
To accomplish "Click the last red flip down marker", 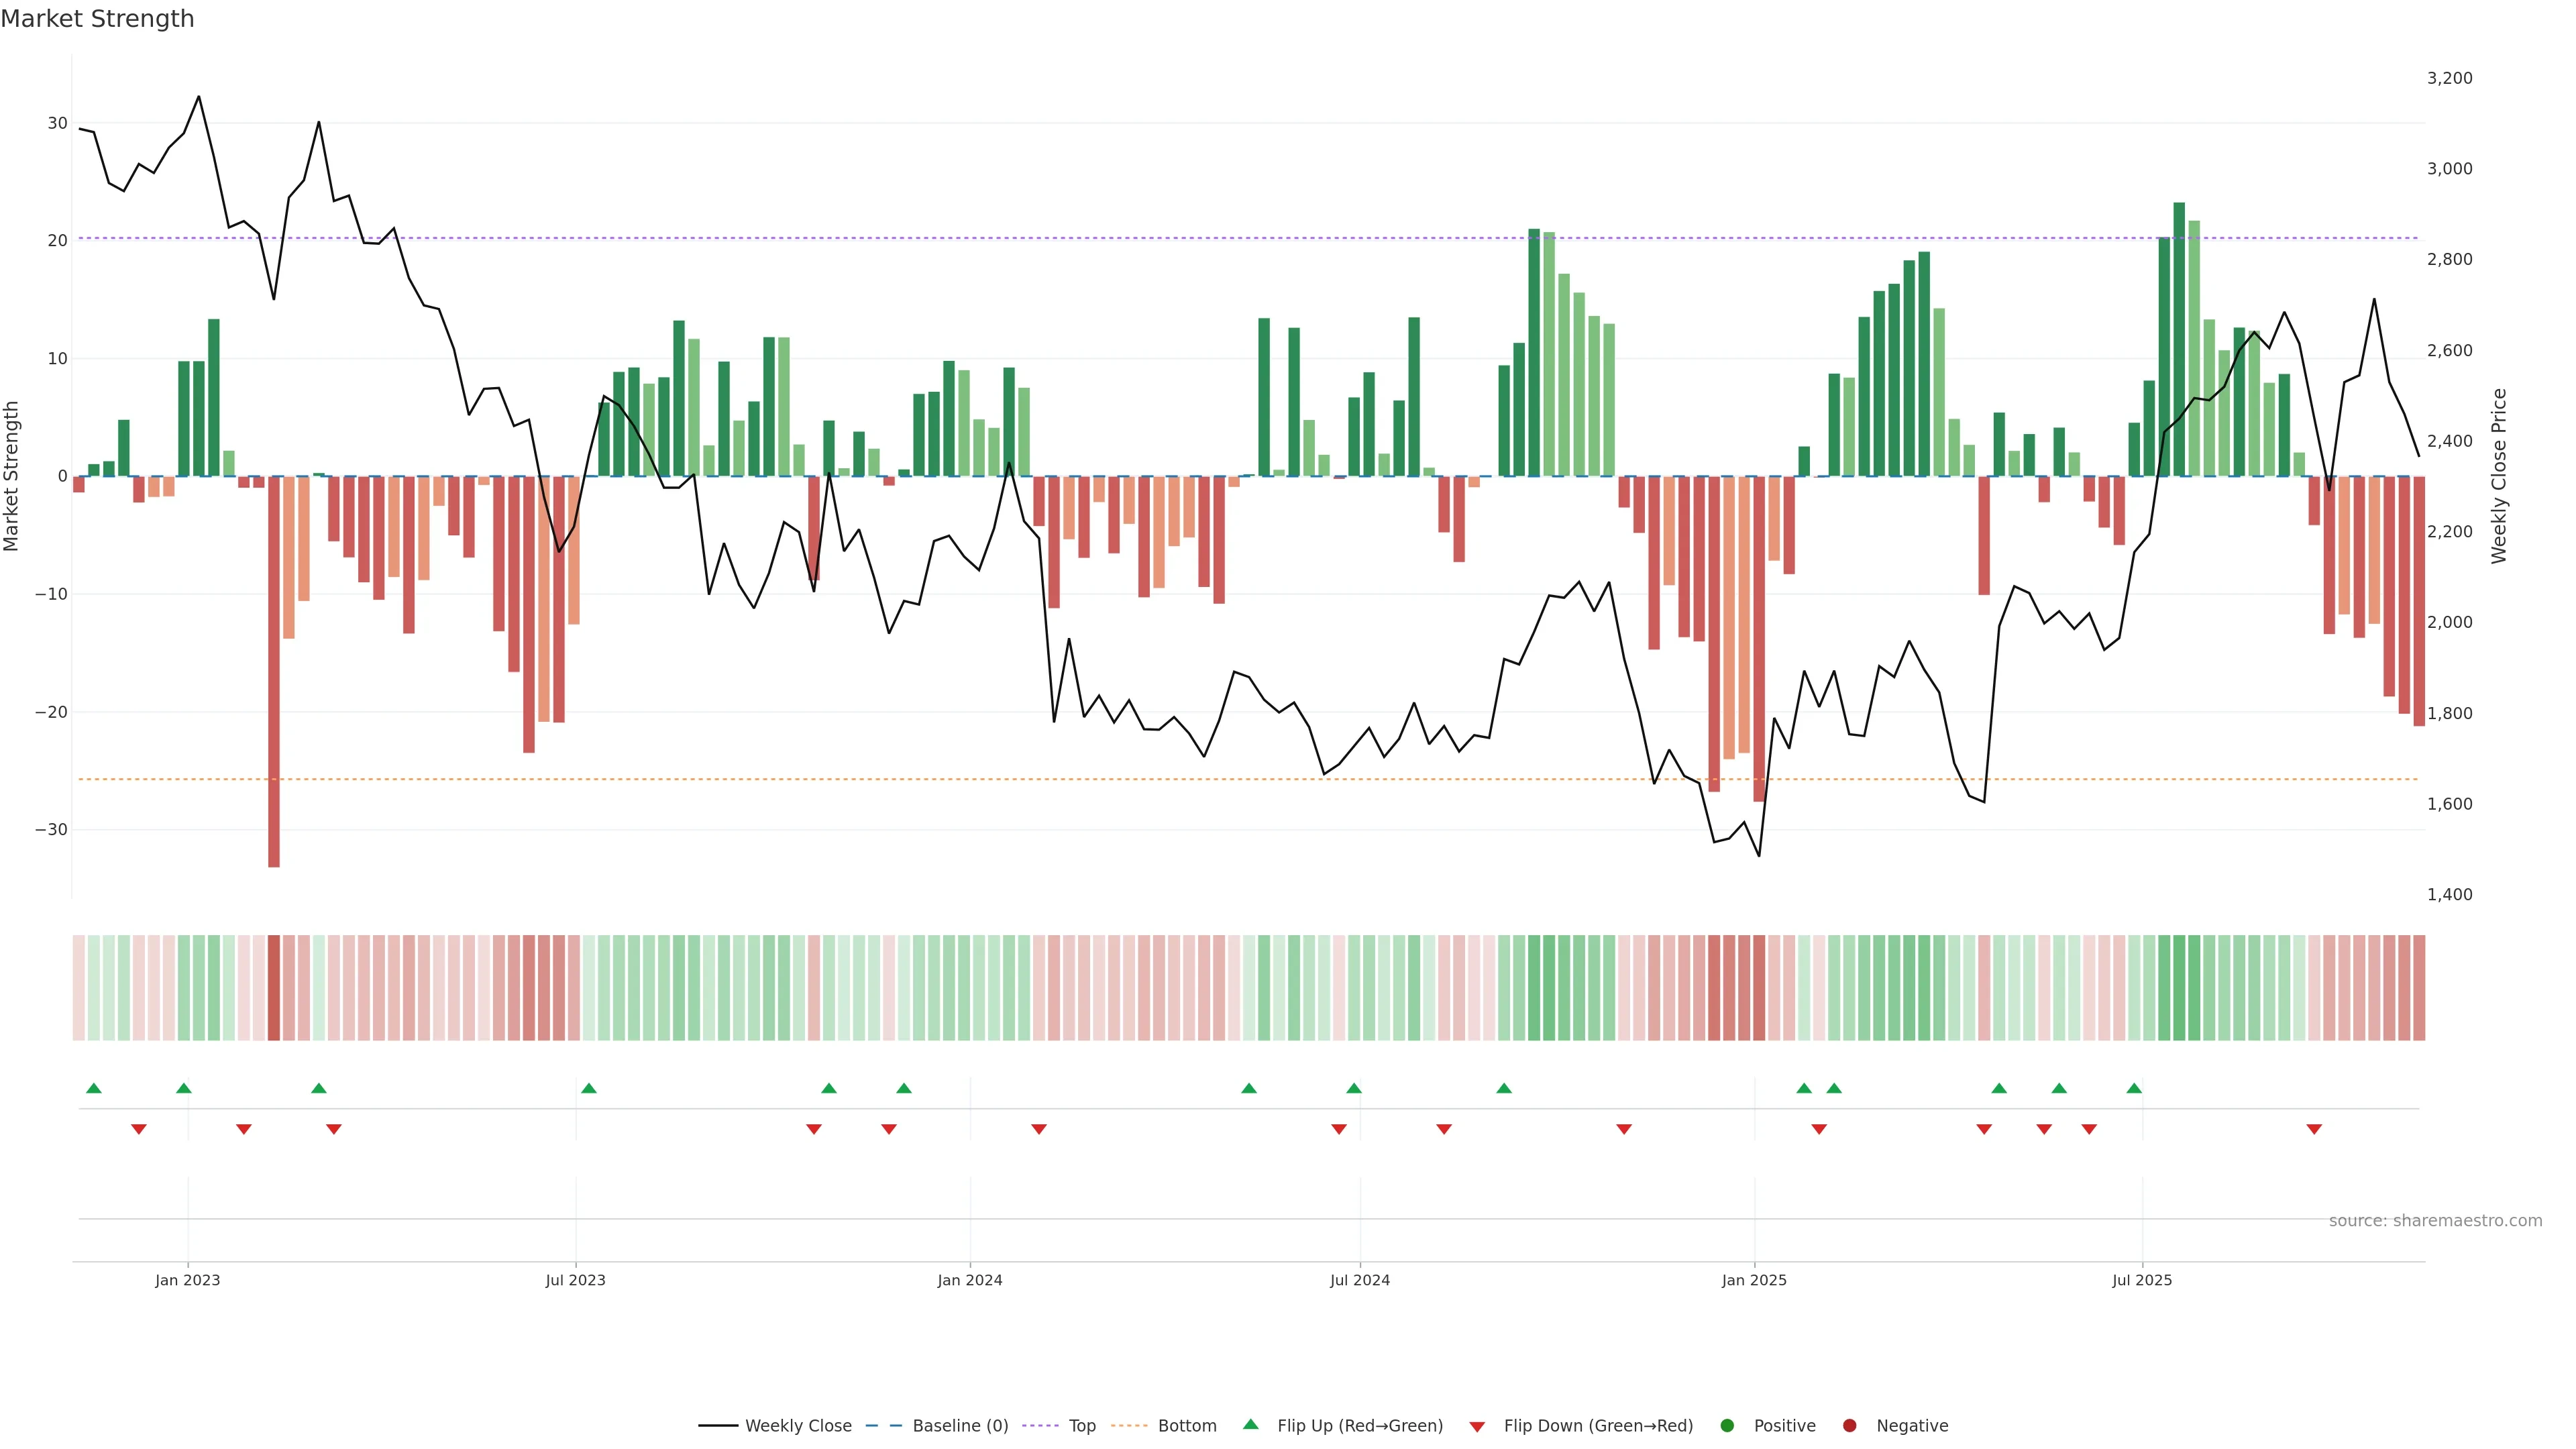I will click(x=2314, y=1129).
